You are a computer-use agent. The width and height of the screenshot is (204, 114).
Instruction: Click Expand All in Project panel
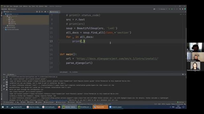(x=40, y=12)
